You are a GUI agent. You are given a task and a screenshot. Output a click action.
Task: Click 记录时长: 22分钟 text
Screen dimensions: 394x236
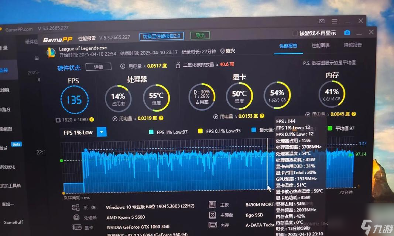[199, 52]
